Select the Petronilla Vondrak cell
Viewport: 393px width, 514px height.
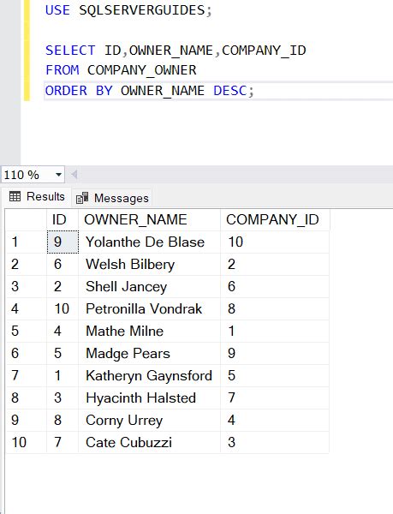click(149, 308)
